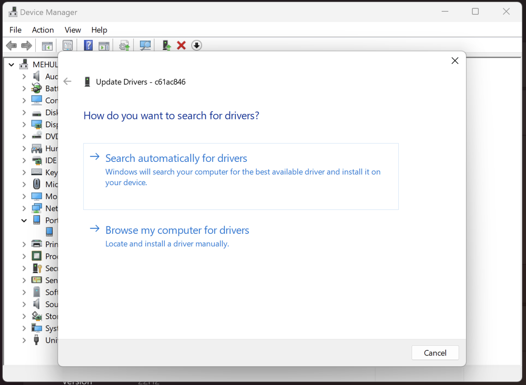Expand the Keyboards category chevron
526x385 pixels.
pyautogui.click(x=24, y=172)
